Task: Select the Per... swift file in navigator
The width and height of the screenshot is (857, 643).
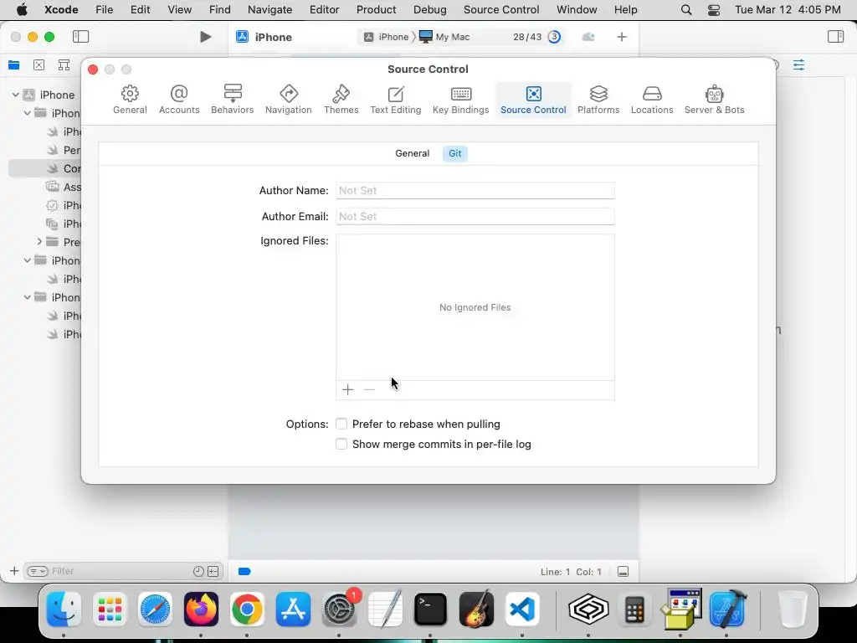Action: tap(63, 150)
